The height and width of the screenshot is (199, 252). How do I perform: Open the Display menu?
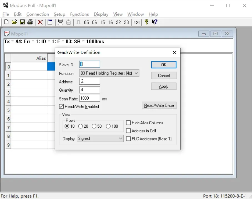coord(101,14)
